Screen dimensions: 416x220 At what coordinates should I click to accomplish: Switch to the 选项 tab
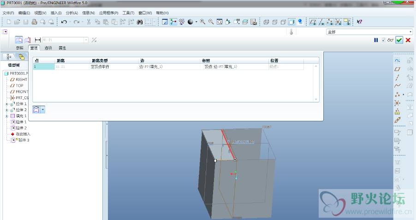48,48
